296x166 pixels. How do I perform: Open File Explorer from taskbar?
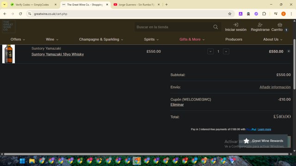(x=32, y=161)
